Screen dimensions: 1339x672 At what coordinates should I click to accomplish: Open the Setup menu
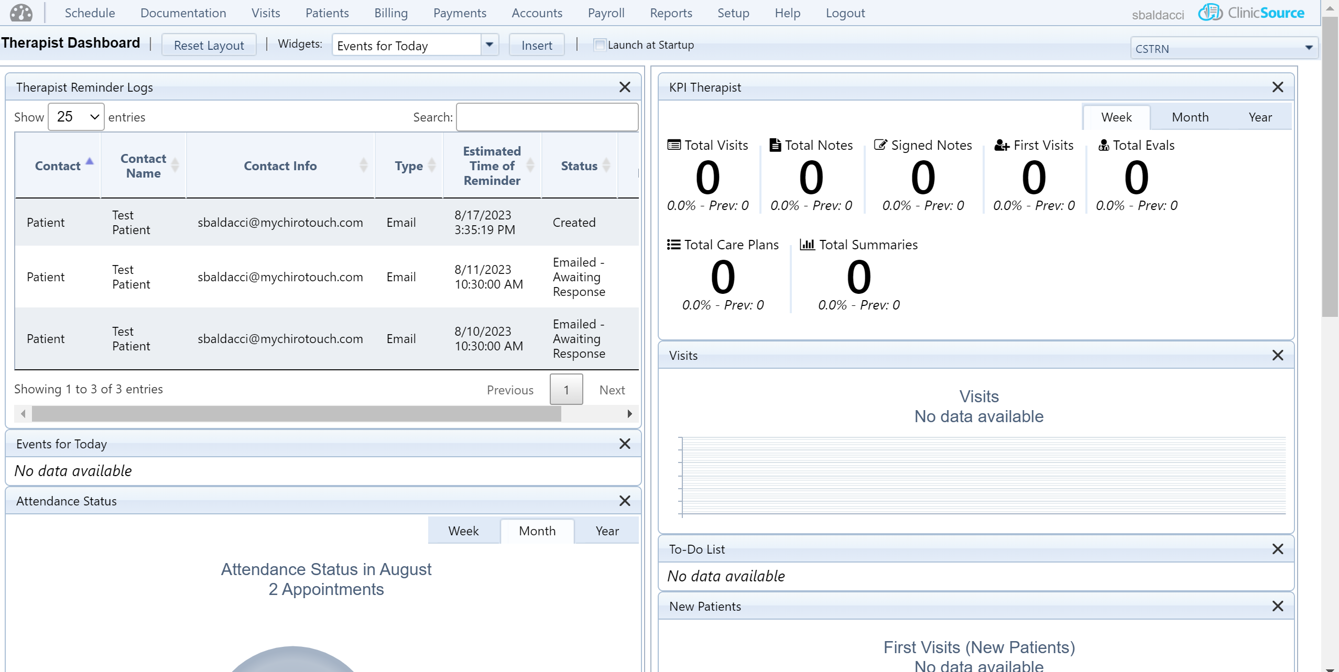(733, 13)
